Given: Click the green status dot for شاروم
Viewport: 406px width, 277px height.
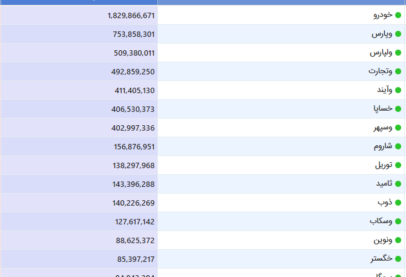Looking at the screenshot, I should coord(398,146).
